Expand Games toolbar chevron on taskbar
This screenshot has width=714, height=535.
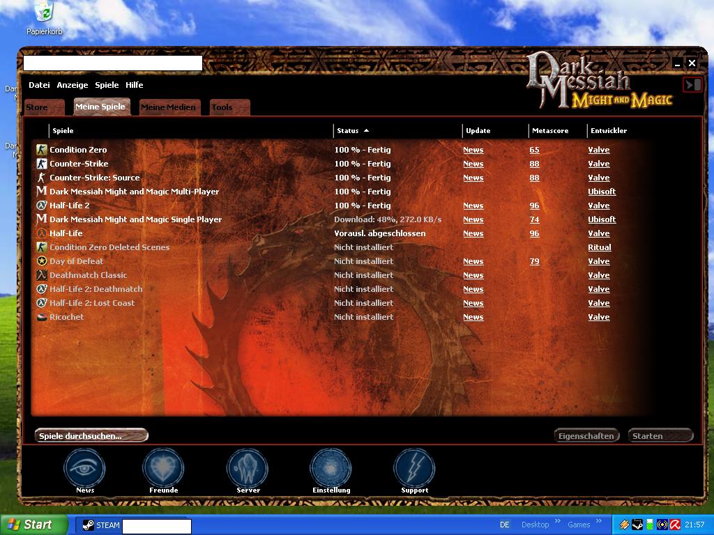tap(598, 521)
